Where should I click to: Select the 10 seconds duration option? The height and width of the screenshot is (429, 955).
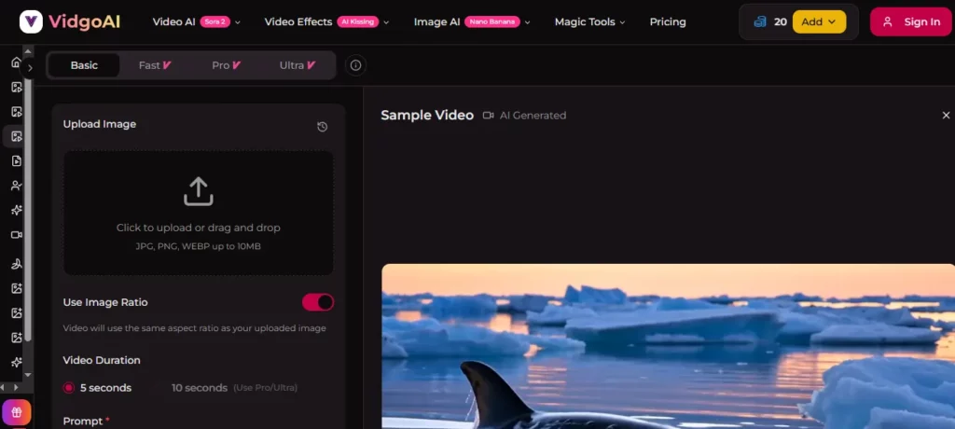pyautogui.click(x=200, y=388)
